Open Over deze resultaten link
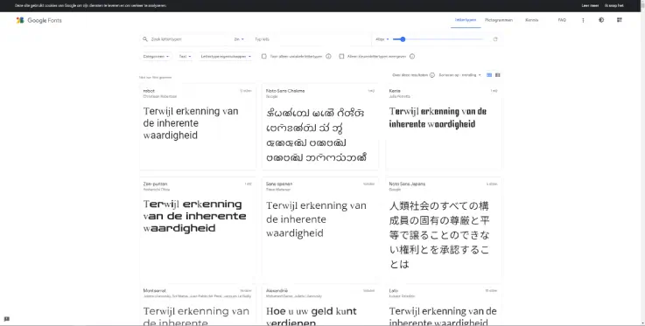This screenshot has width=645, height=326. tap(410, 75)
